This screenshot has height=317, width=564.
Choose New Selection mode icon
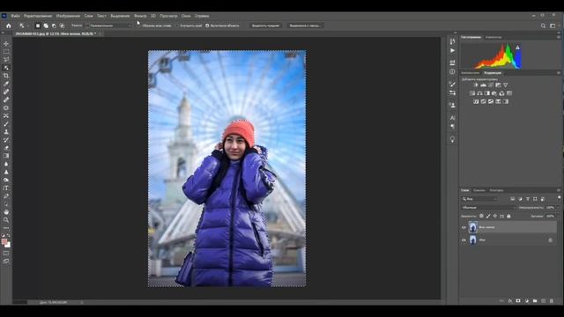(x=38, y=26)
